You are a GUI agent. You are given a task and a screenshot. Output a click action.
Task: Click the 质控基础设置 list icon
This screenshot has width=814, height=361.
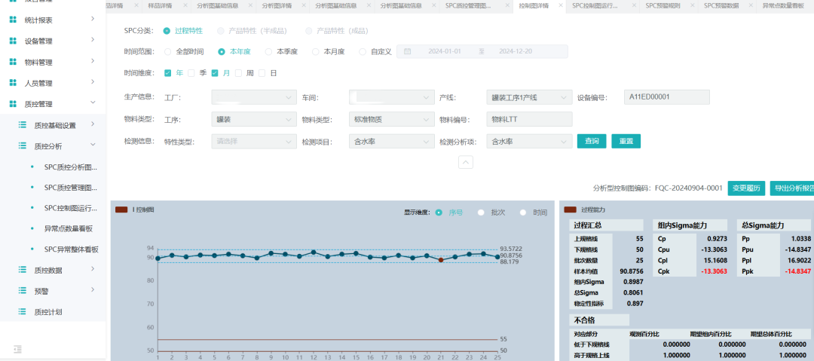coord(22,125)
